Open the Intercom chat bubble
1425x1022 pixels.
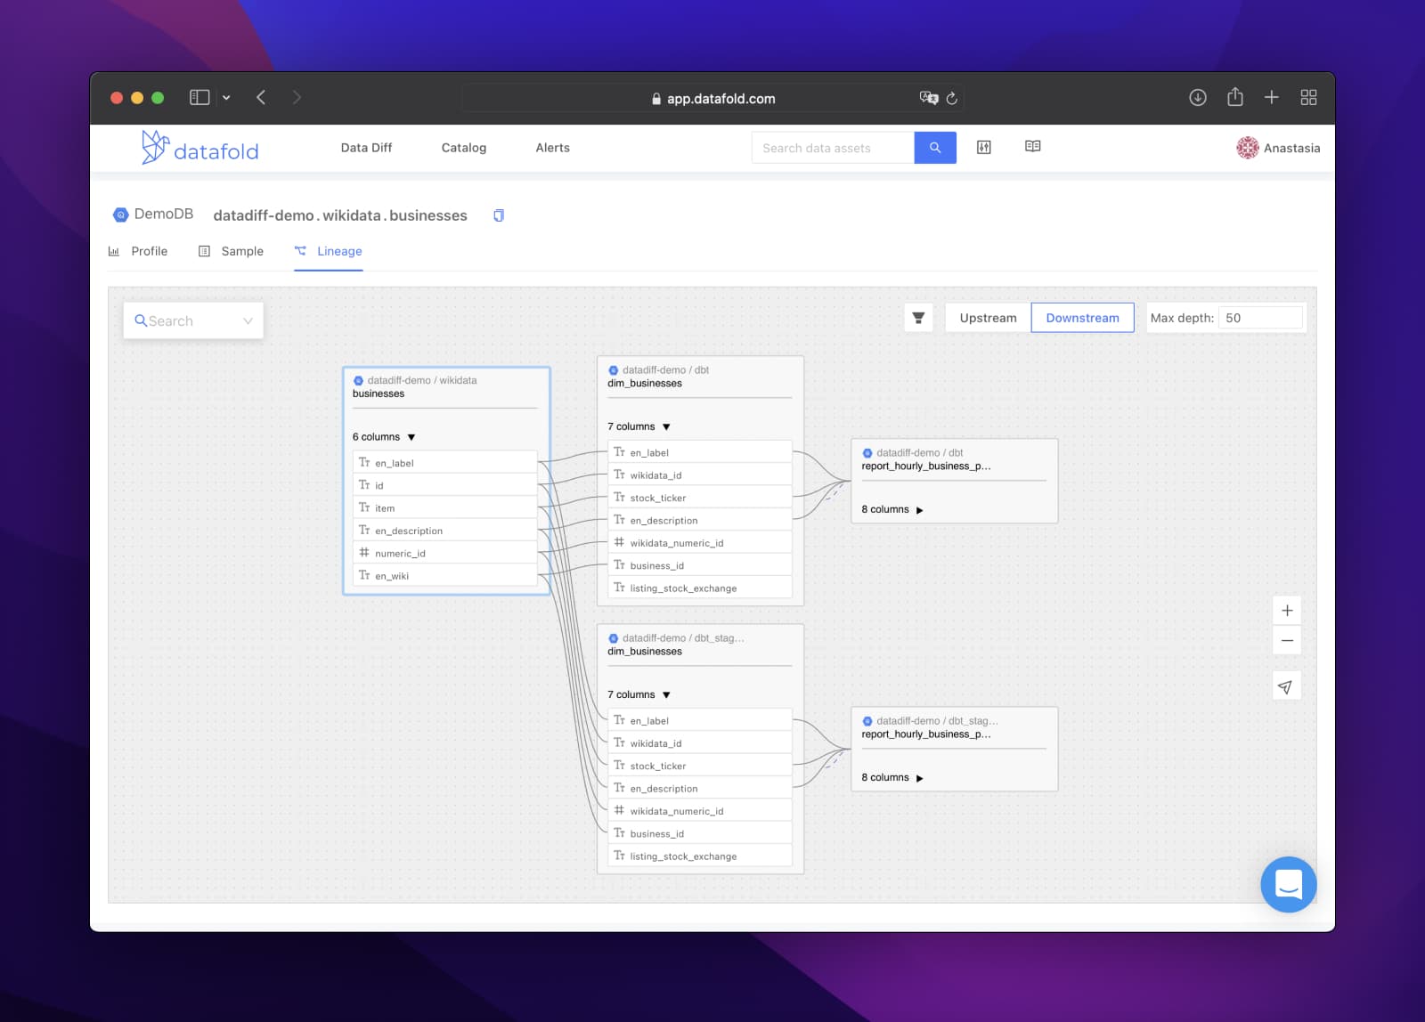(x=1289, y=884)
